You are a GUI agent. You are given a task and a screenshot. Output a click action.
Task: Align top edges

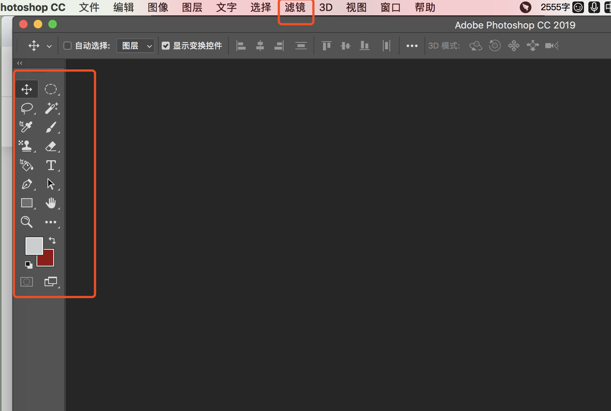click(x=326, y=46)
